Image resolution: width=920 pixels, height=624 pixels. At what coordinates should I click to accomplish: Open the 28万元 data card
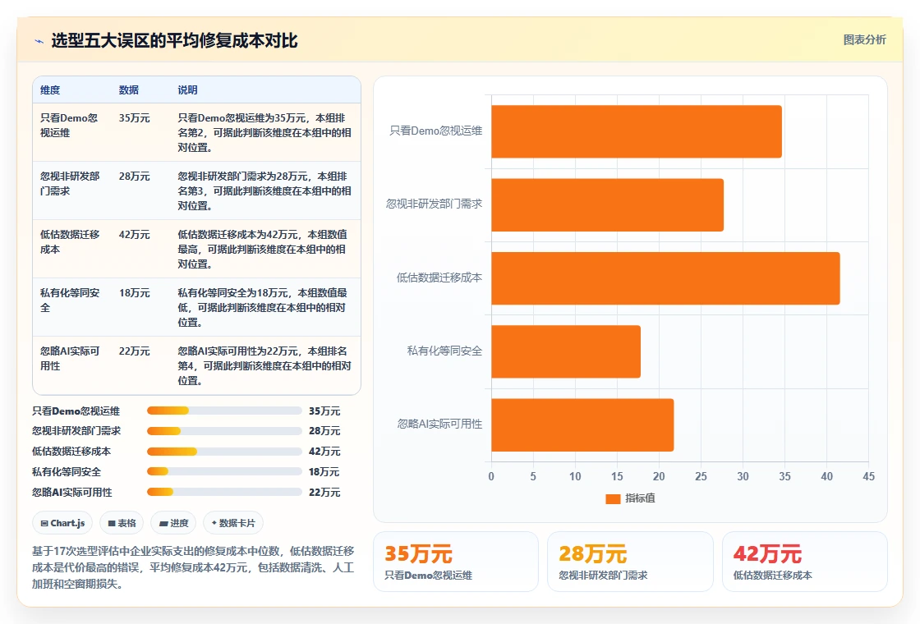point(630,562)
